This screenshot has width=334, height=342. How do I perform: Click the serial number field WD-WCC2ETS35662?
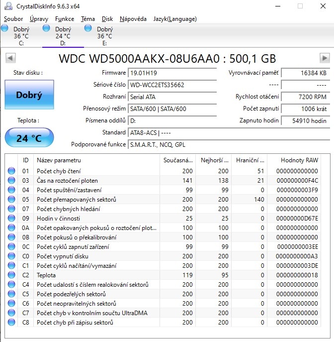coord(172,85)
